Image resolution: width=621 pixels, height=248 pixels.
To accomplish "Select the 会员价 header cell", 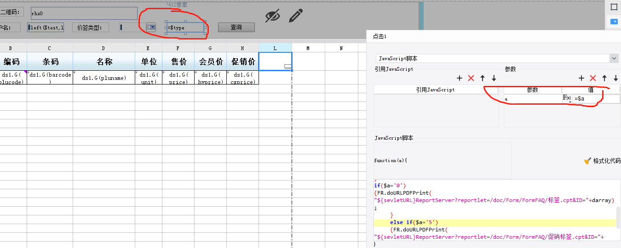I will coord(210,62).
